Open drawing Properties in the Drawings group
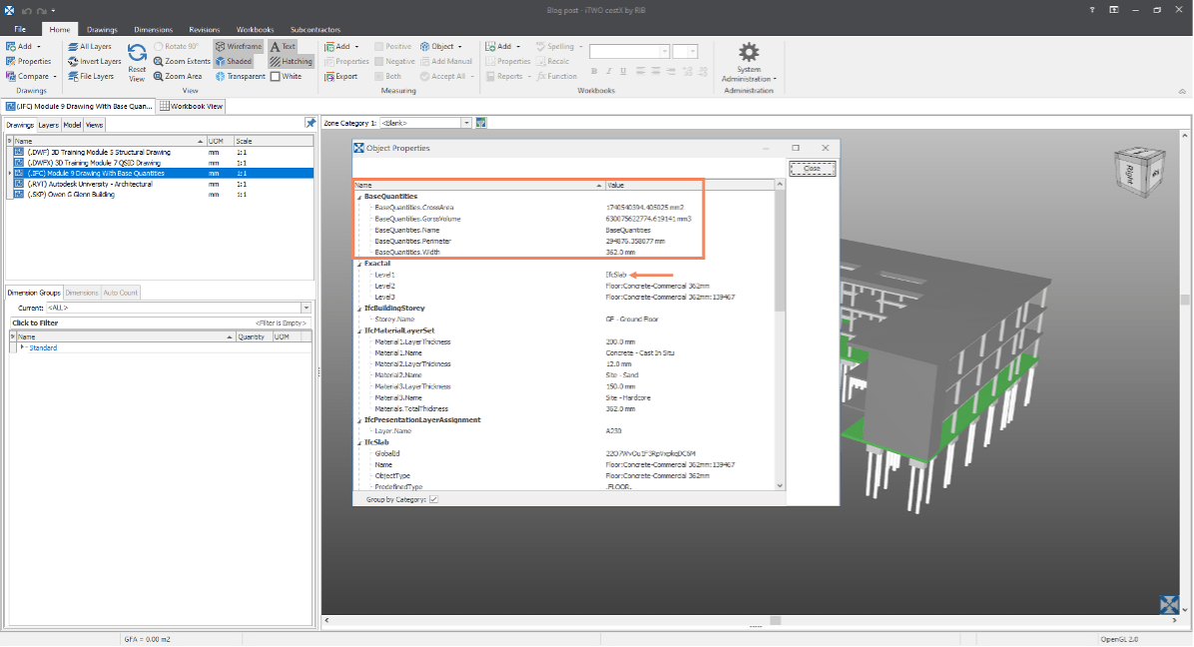The width and height of the screenshot is (1194, 647). tap(29, 62)
